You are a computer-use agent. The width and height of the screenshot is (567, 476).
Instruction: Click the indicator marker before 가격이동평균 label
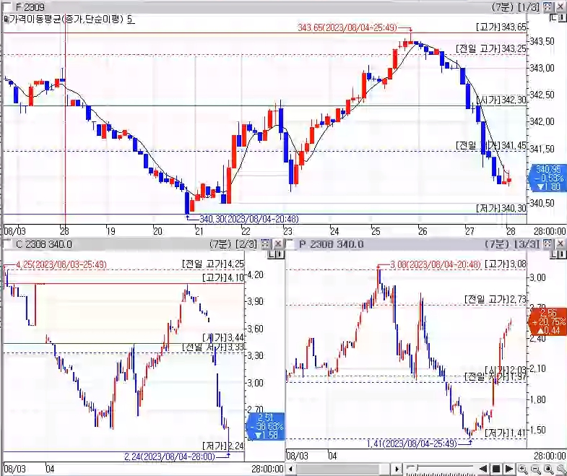coord(6,20)
